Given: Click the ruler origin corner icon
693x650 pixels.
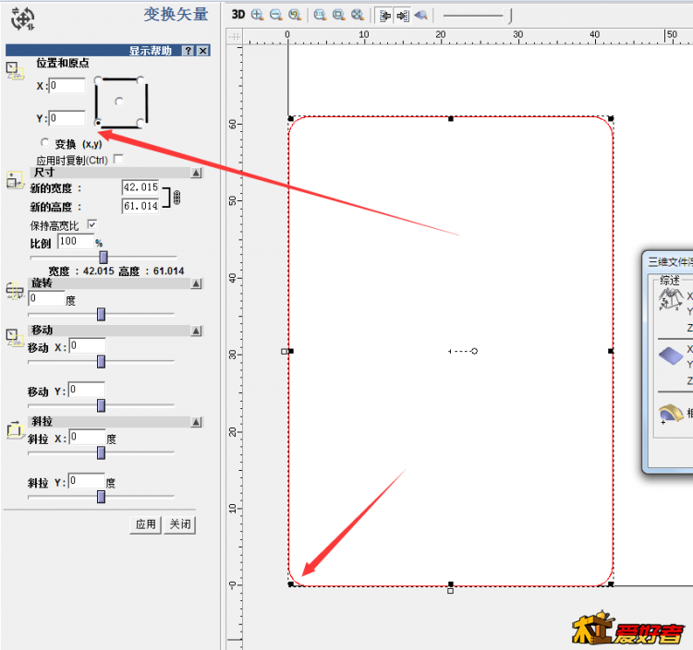Looking at the screenshot, I should (235, 37).
